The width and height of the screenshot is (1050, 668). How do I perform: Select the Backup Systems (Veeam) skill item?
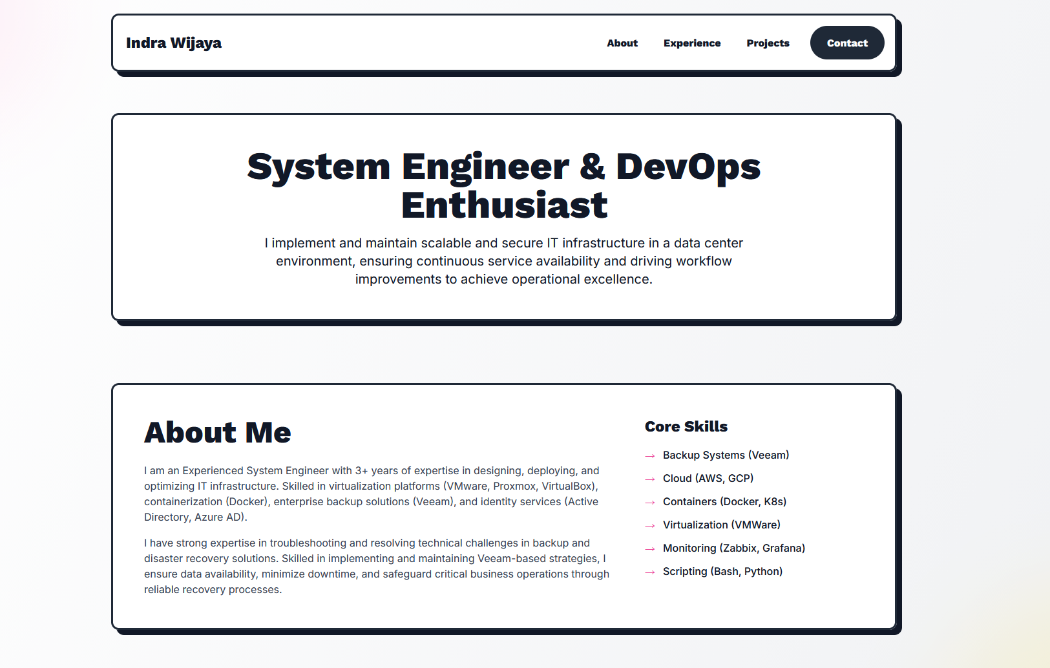coord(726,455)
